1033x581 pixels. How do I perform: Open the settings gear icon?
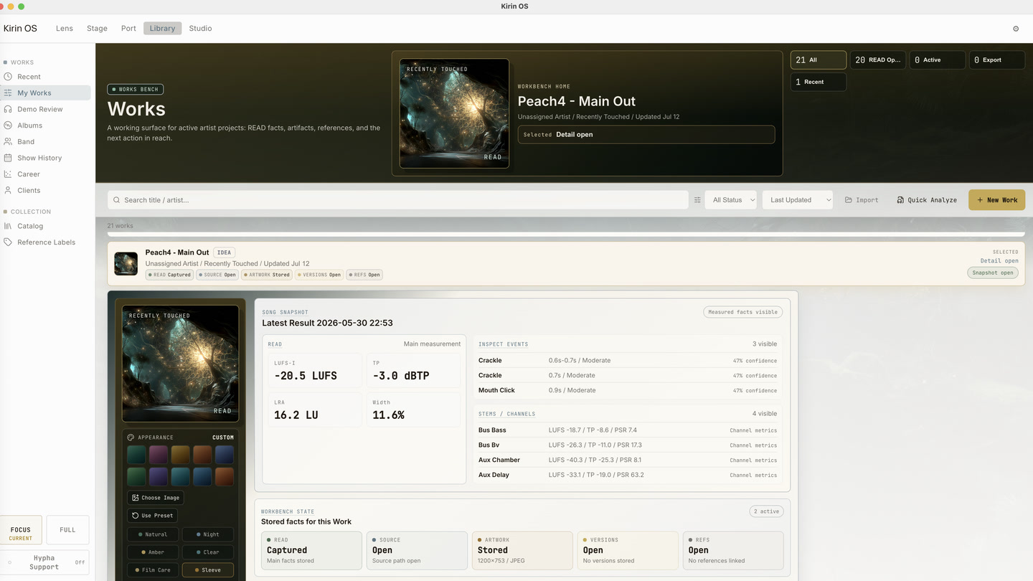point(1016,29)
